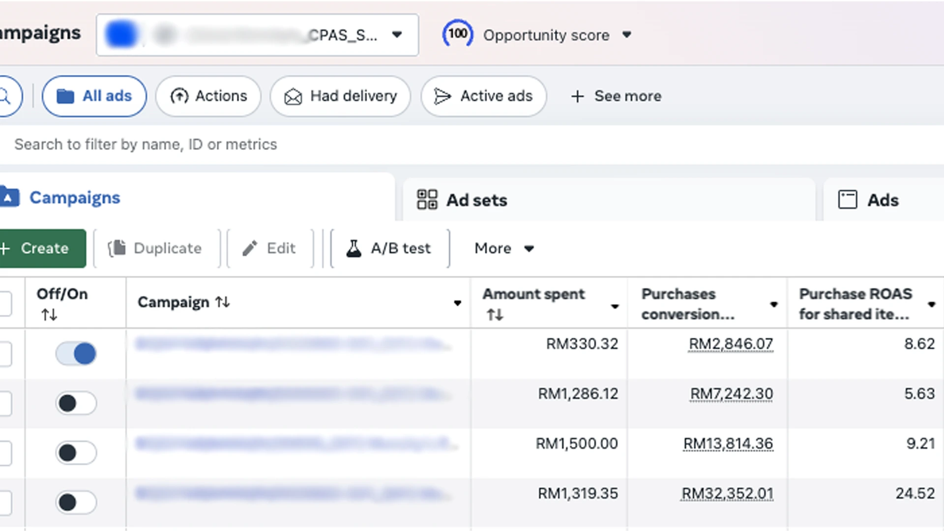Open Purchase ROAS column dropdown
The image size is (944, 531).
(x=931, y=304)
